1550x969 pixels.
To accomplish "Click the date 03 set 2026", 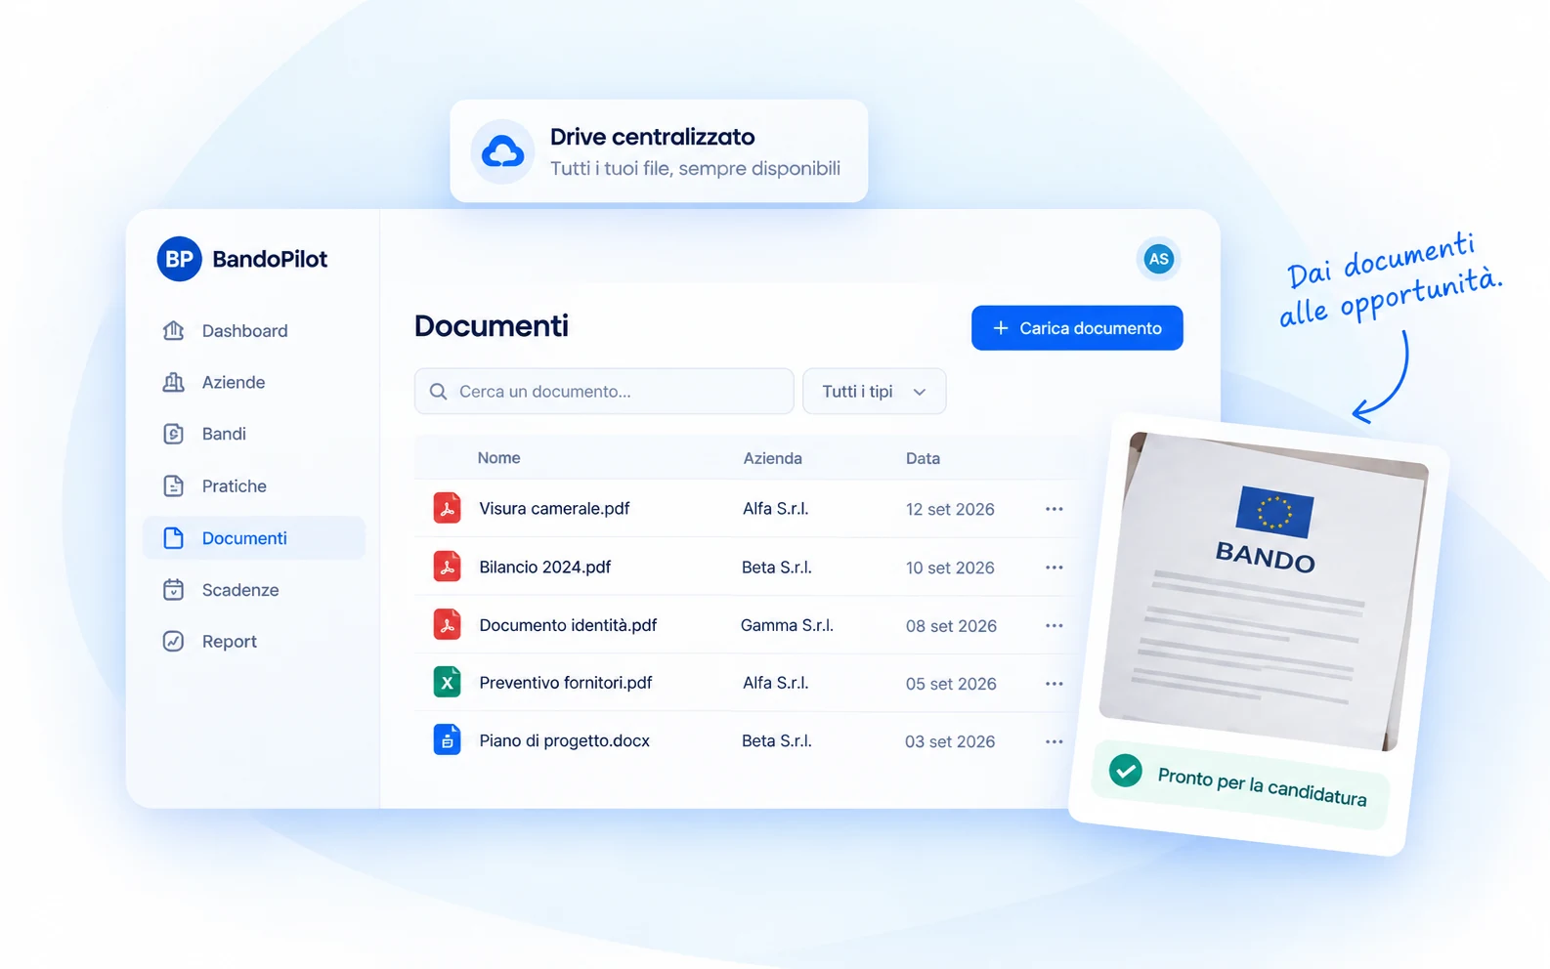I will (x=950, y=741).
